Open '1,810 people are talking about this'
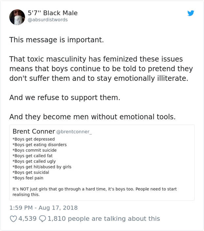The height and width of the screenshot is (231, 204). point(104,218)
